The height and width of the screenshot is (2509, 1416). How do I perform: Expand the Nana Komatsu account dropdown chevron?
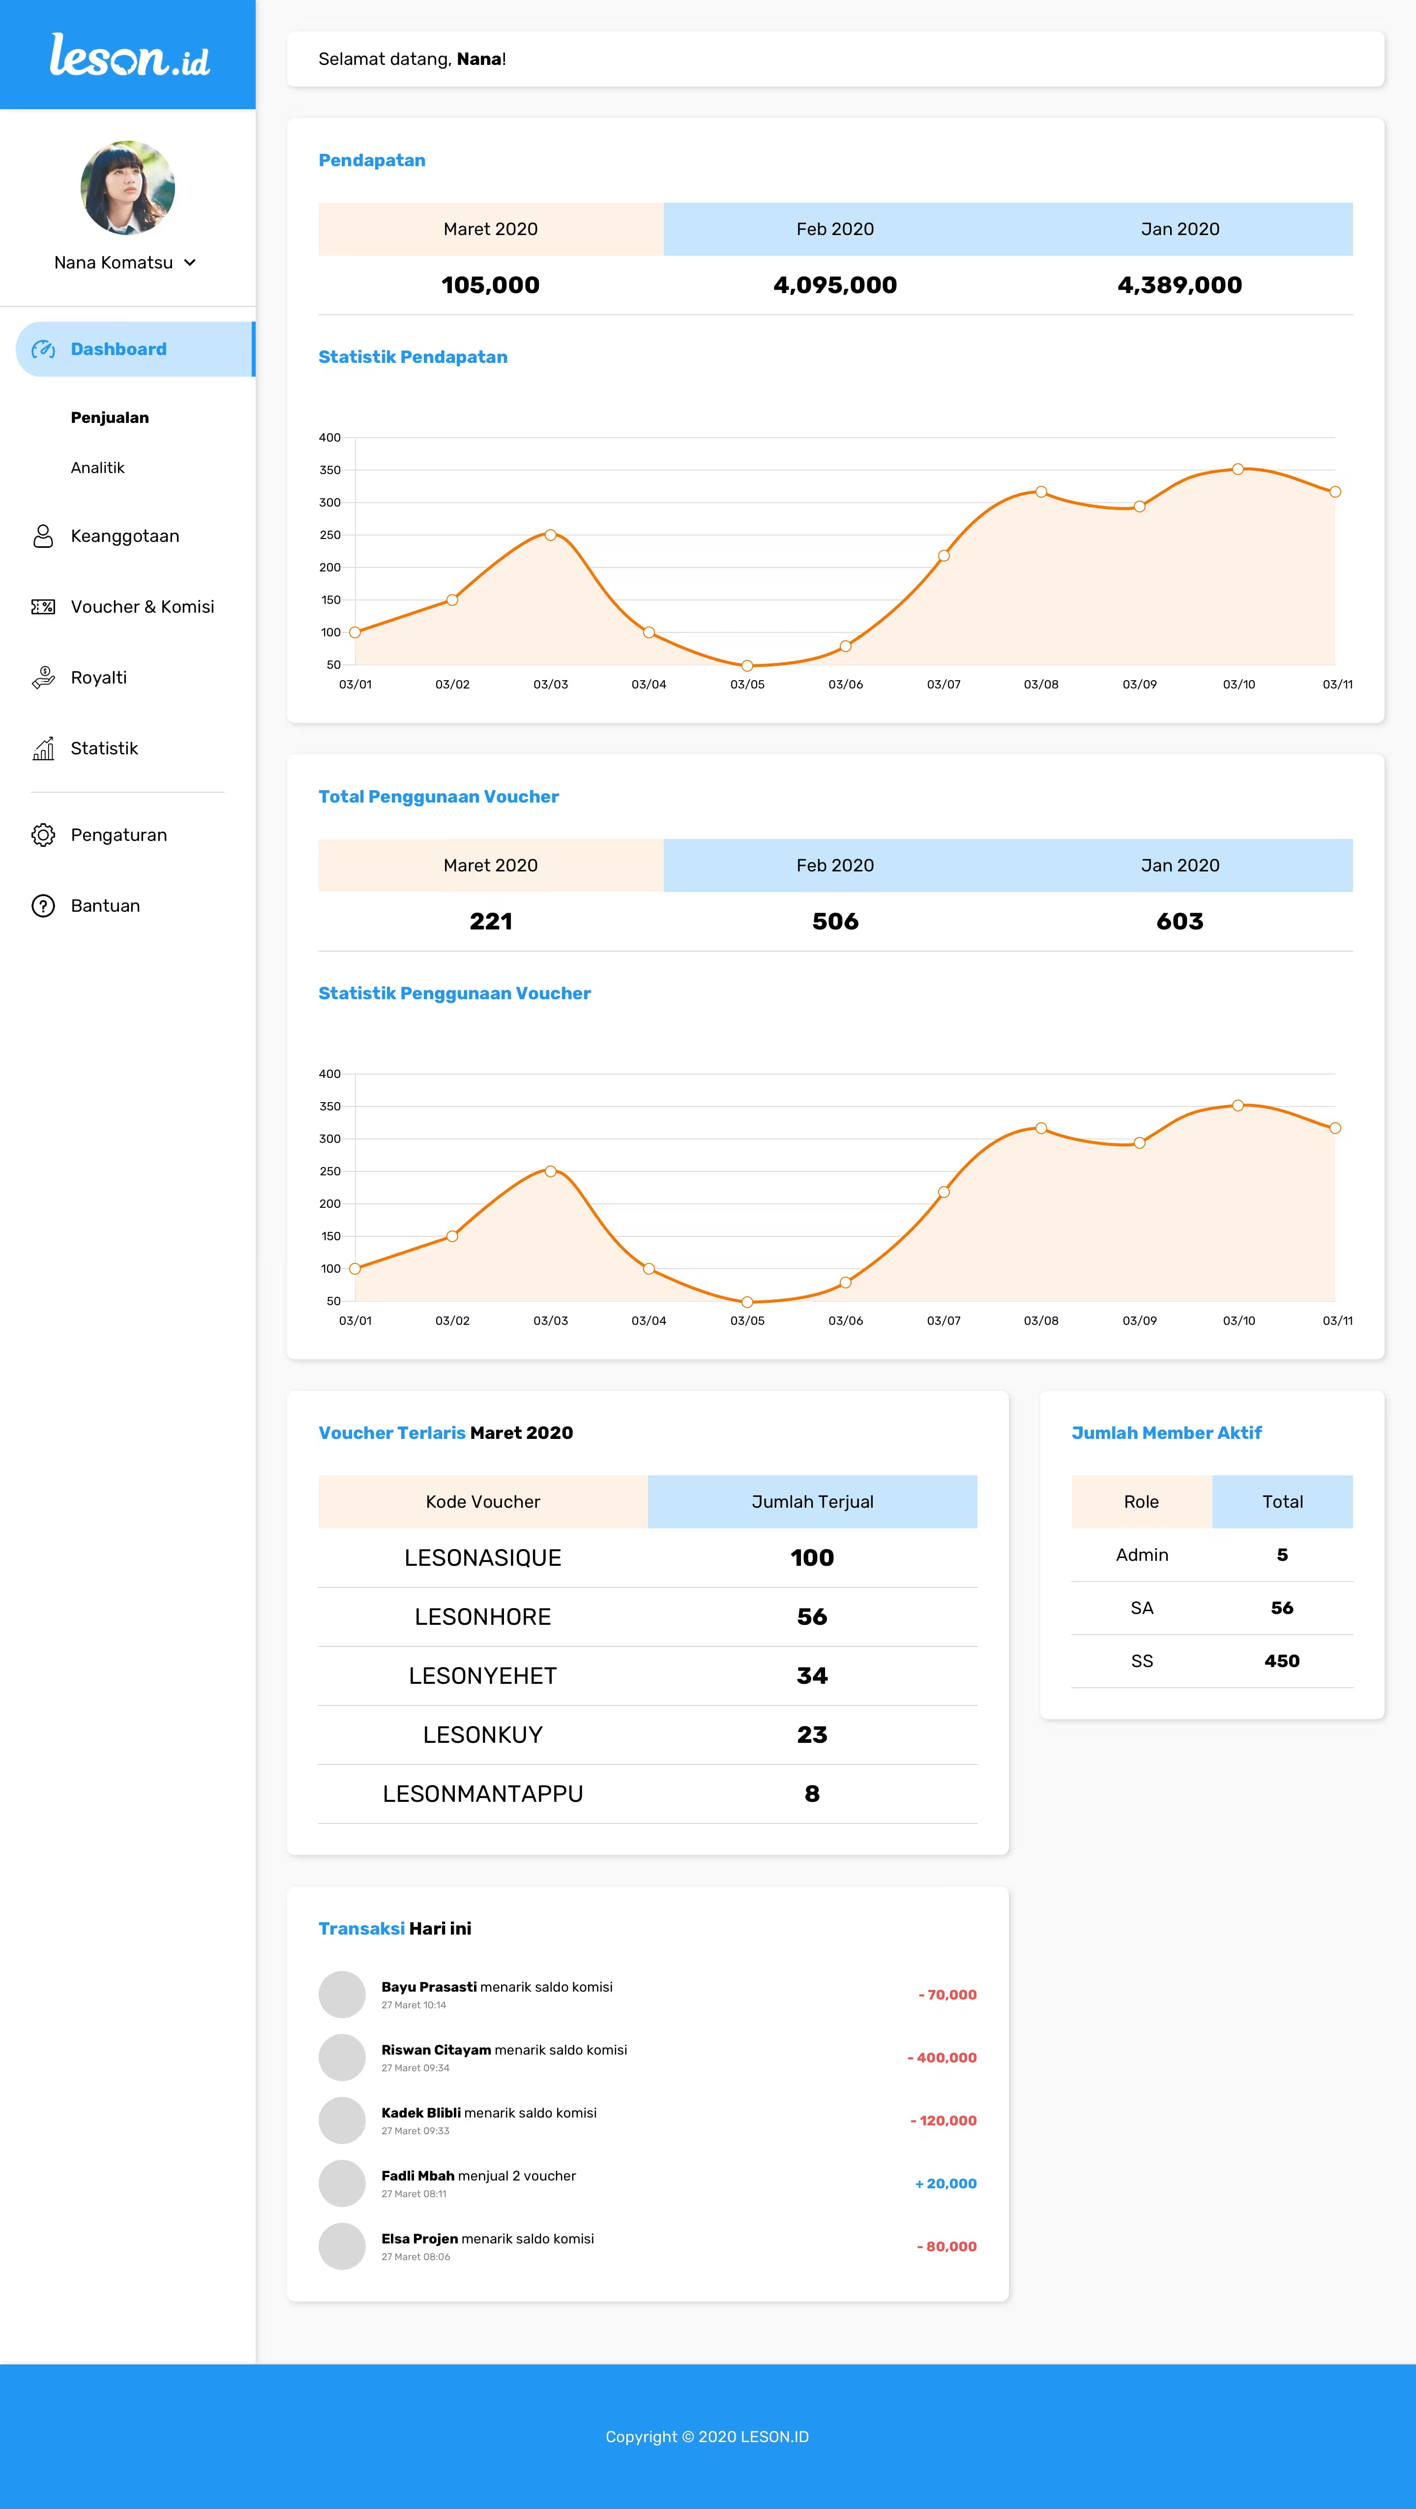point(190,263)
